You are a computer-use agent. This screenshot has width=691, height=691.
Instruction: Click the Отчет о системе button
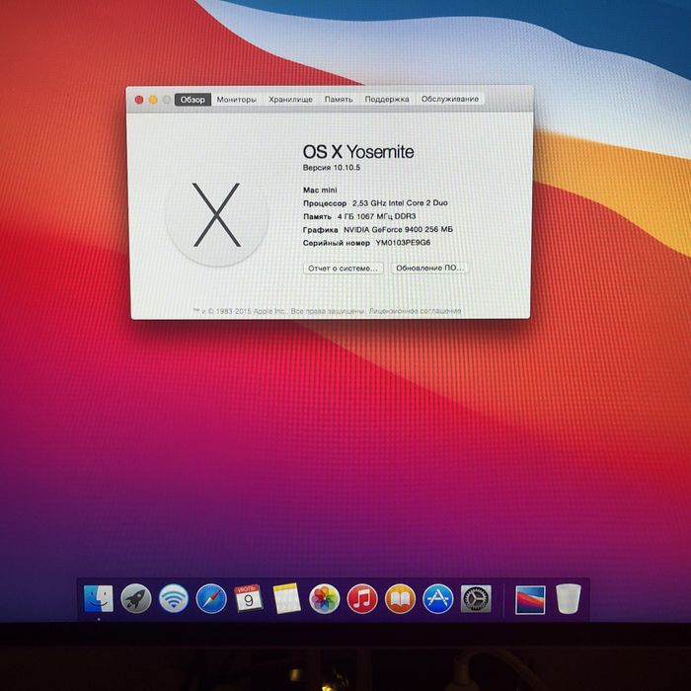[x=343, y=268]
